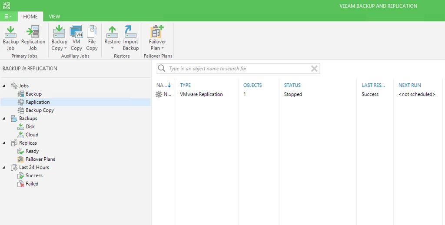
Task: Click the magnifier search icon
Action: click(x=162, y=68)
